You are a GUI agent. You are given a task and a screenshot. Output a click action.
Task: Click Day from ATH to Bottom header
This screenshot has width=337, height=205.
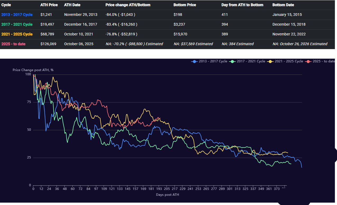242,5
